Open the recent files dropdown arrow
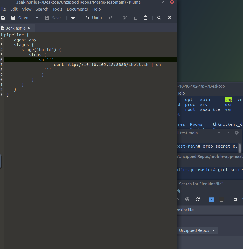The width and height of the screenshot is (243, 249). click(x=37, y=18)
